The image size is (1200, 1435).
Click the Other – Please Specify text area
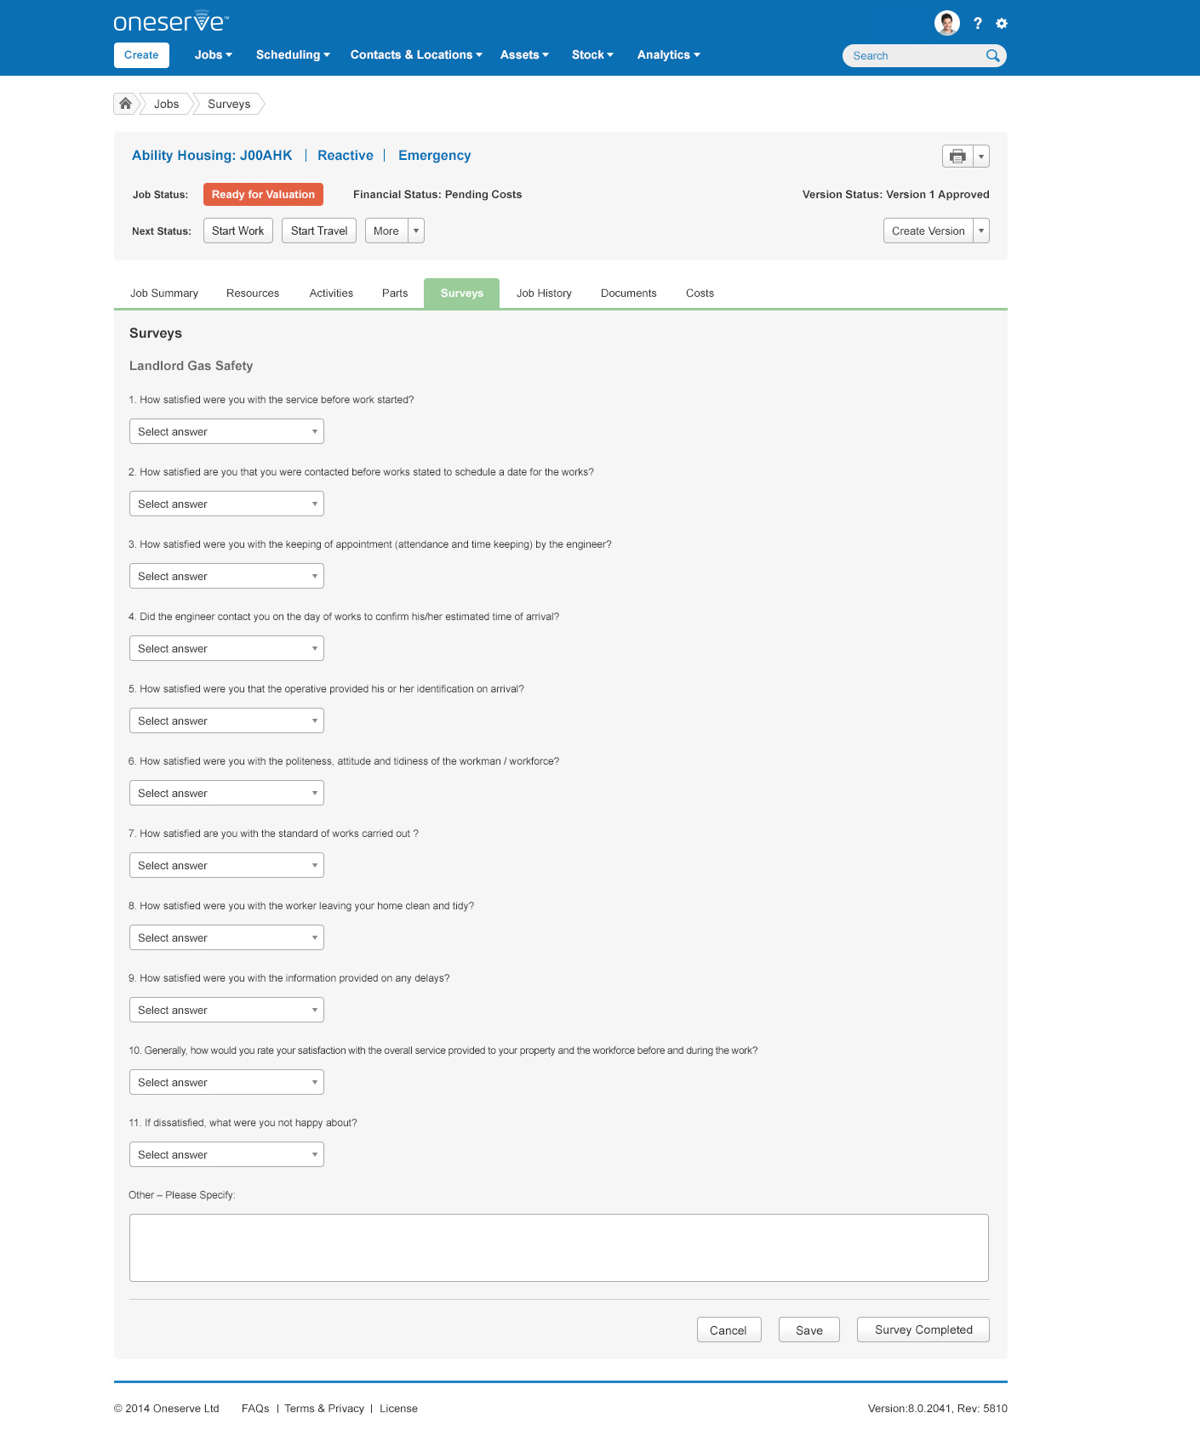[x=559, y=1248]
